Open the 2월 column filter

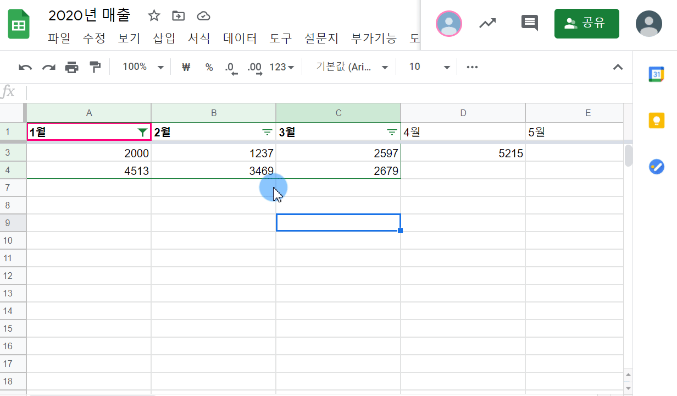point(267,132)
